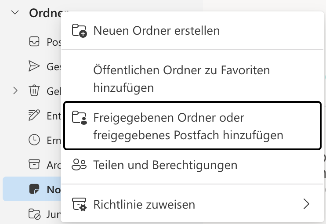Click the sent items paper plane icon
326x224 pixels.
pos(34,66)
